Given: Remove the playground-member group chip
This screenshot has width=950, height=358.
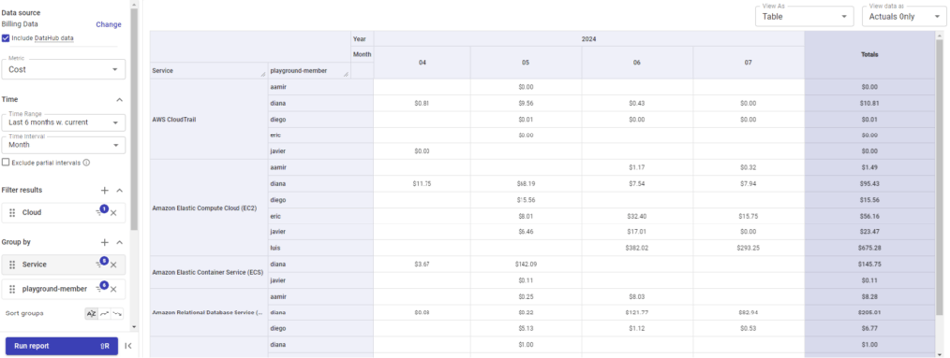Looking at the screenshot, I should 113,289.
